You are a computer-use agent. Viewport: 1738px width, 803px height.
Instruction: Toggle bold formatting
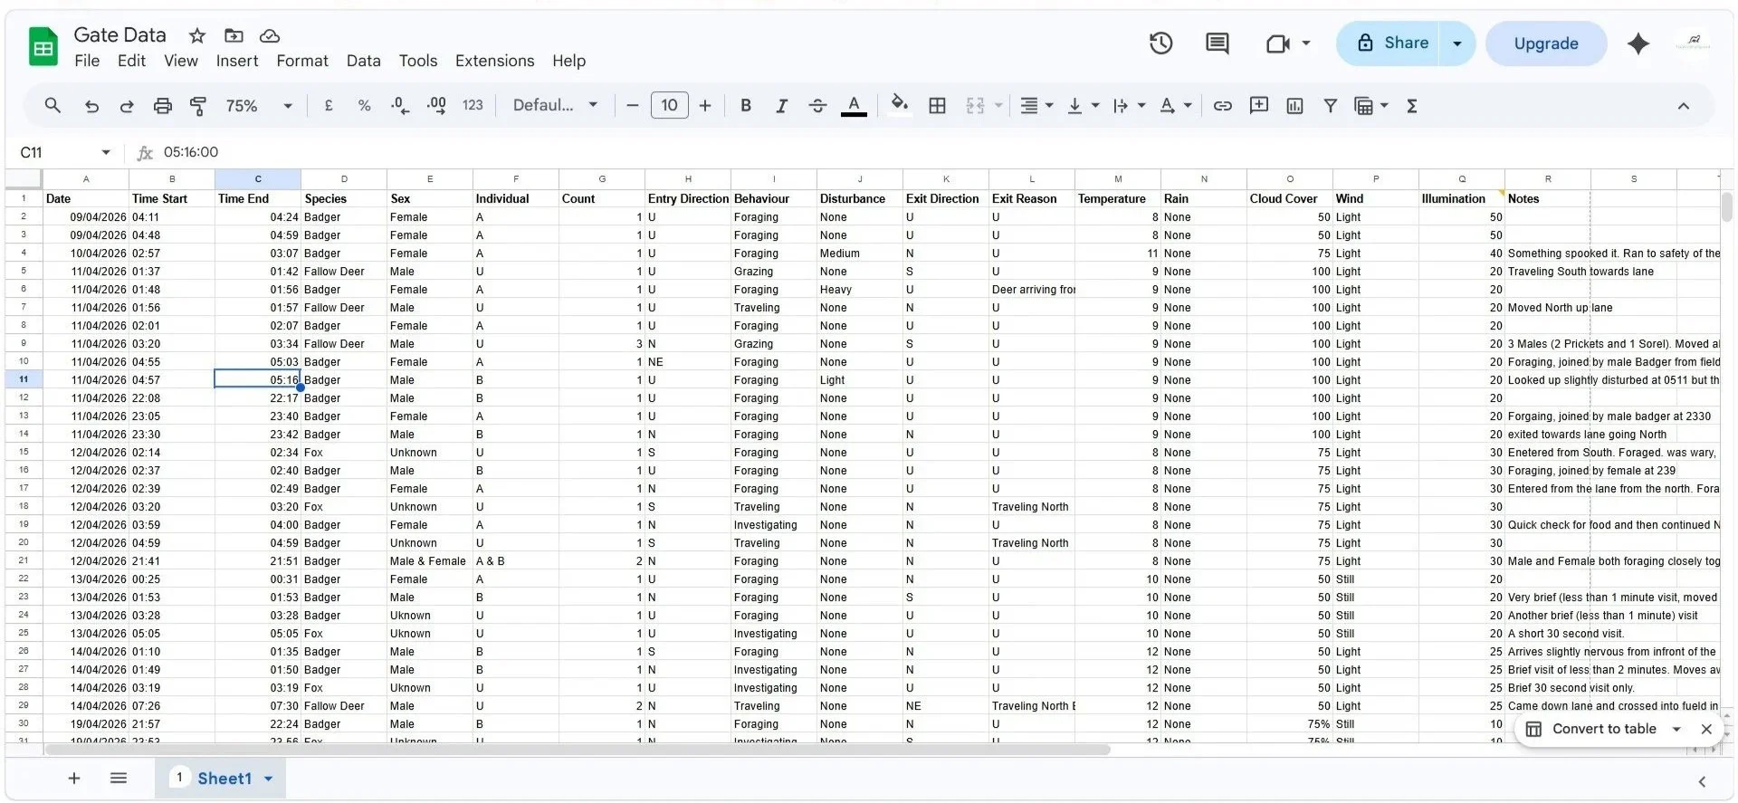[x=746, y=106]
